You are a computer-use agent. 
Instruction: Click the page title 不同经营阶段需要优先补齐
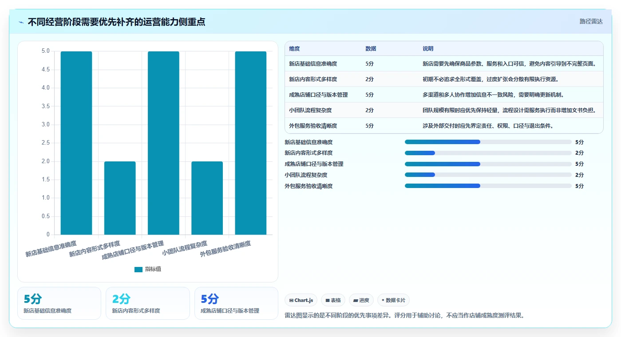click(117, 22)
